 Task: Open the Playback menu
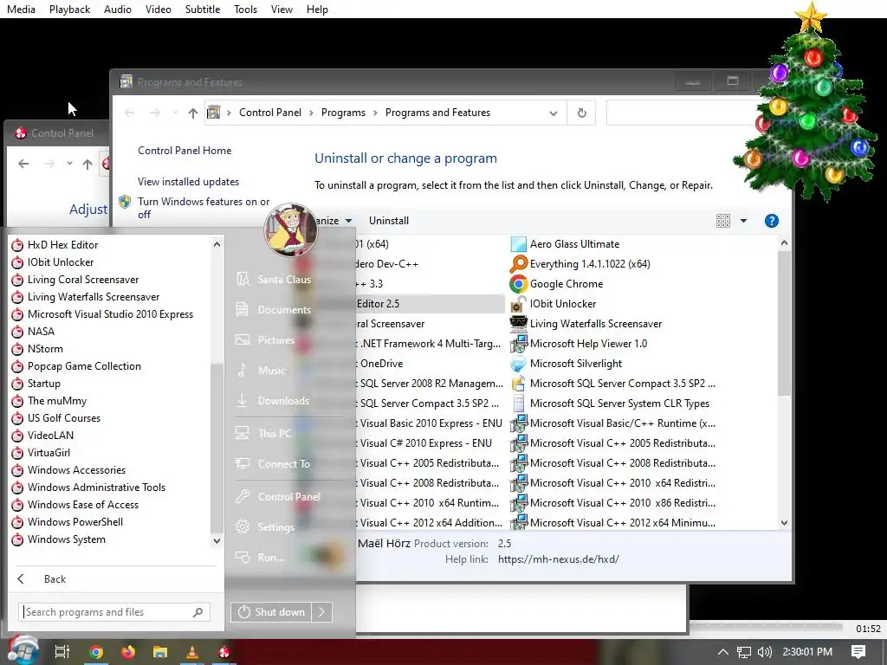point(69,9)
